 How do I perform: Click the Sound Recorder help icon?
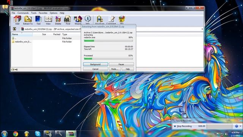pyautogui.click(x=237, y=126)
